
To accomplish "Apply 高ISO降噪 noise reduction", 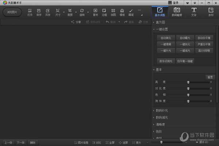I will pos(204,51).
